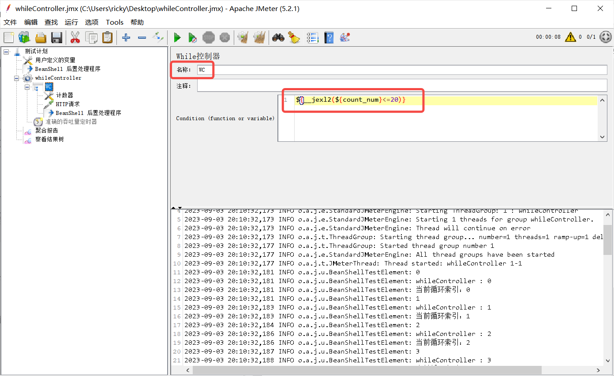Viewport: 614px width, 376px height.
Task: Click the log panel vertical scrollbar thumb
Action: click(x=607, y=240)
